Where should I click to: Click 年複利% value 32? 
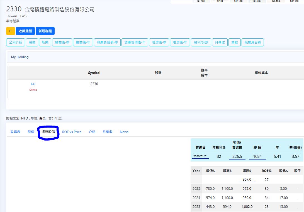(x=219, y=156)
